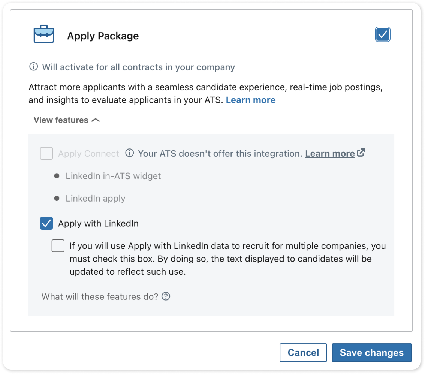The image size is (425, 374).
Task: Click the chevron arrow next to View features
Action: (96, 120)
